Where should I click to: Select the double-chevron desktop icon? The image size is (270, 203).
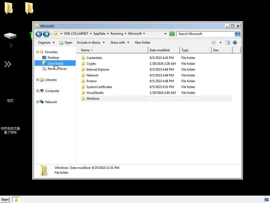point(8,64)
